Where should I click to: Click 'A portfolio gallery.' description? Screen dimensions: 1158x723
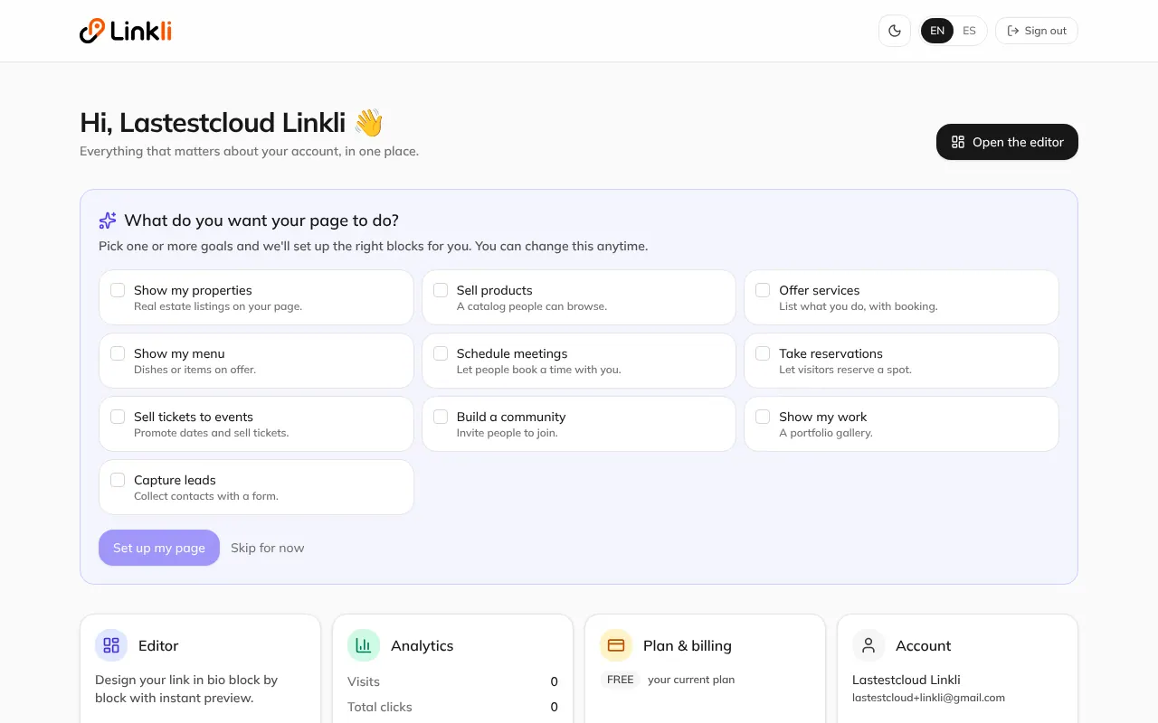[826, 433]
